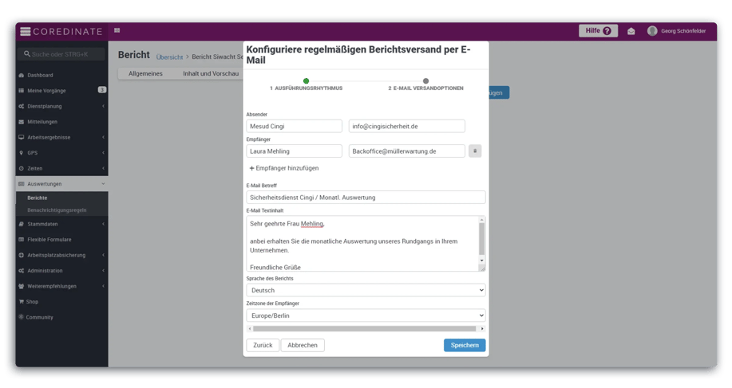This screenshot has height=388, width=732.
Task: Click the Community sidebar icon
Action: tap(22, 317)
